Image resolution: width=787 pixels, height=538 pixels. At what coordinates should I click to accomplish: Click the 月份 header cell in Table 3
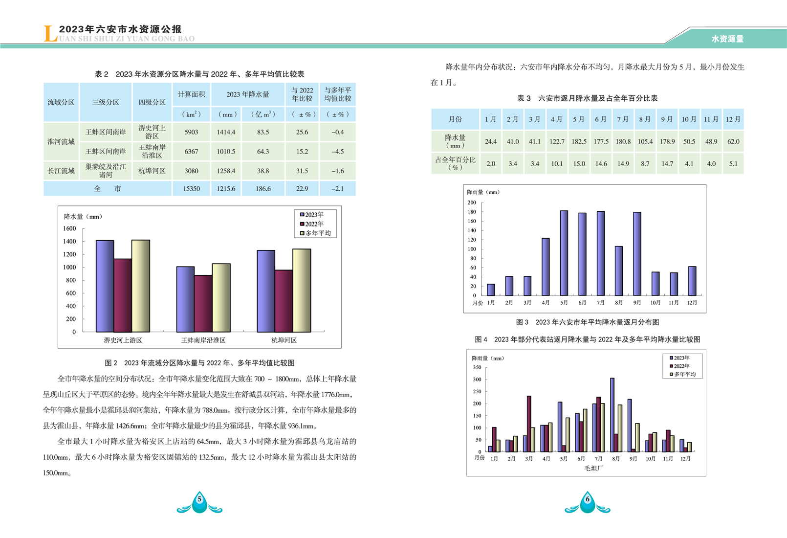455,119
